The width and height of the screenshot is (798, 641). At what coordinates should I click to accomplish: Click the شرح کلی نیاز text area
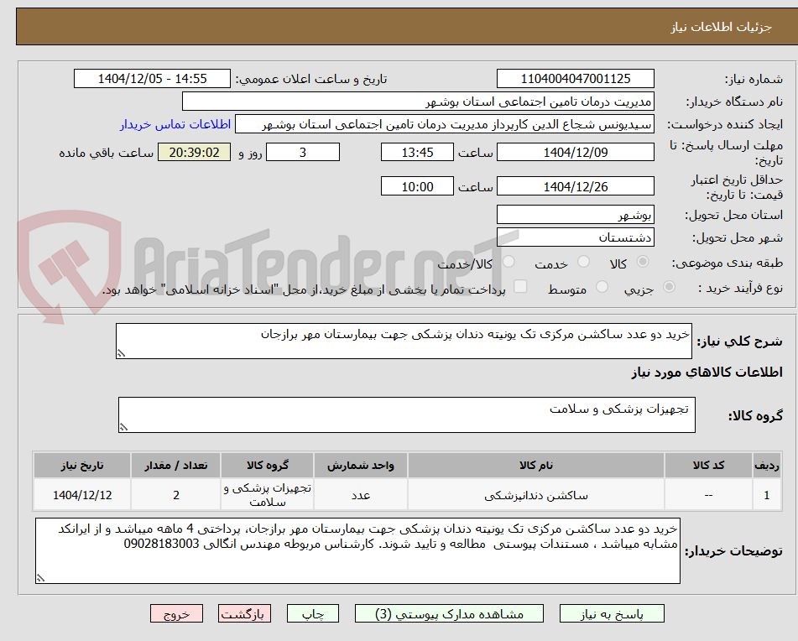pos(404,341)
